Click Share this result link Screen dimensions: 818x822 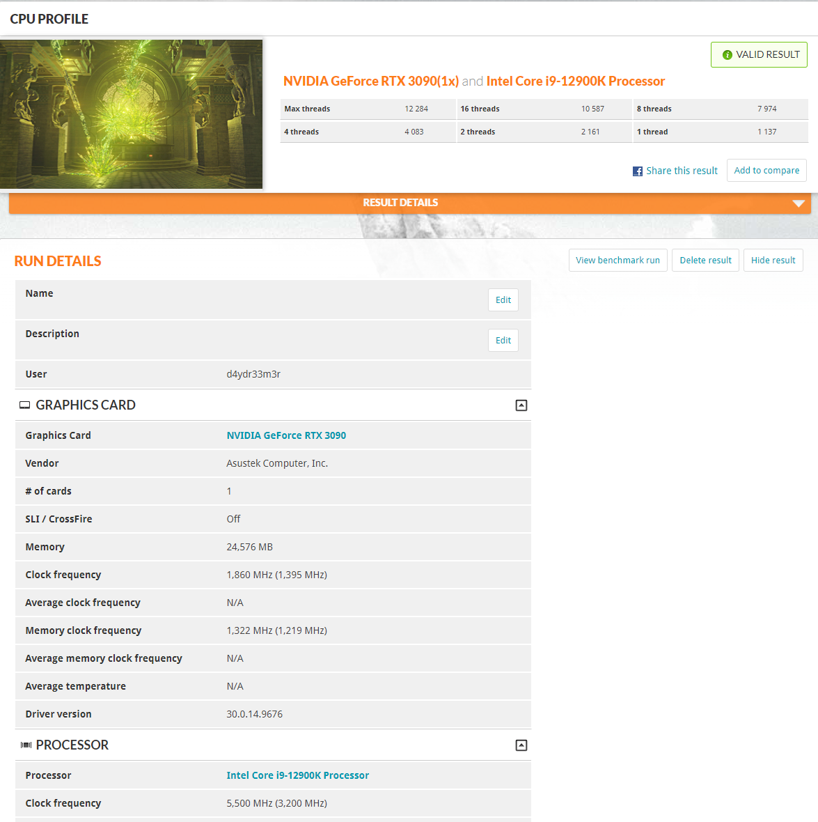click(682, 171)
